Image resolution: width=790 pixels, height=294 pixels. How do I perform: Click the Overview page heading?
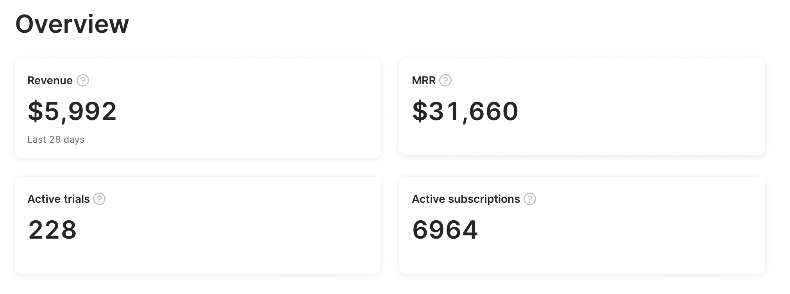tap(72, 24)
